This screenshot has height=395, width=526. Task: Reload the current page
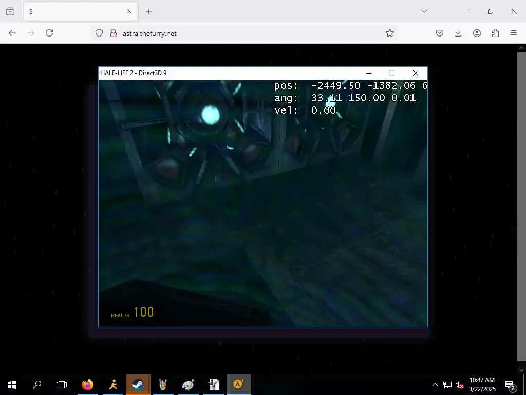tap(49, 33)
